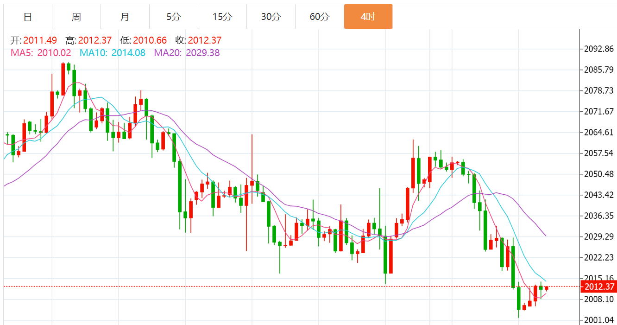
Task: Switch to the 5分 timeframe tab
Action: [x=174, y=17]
